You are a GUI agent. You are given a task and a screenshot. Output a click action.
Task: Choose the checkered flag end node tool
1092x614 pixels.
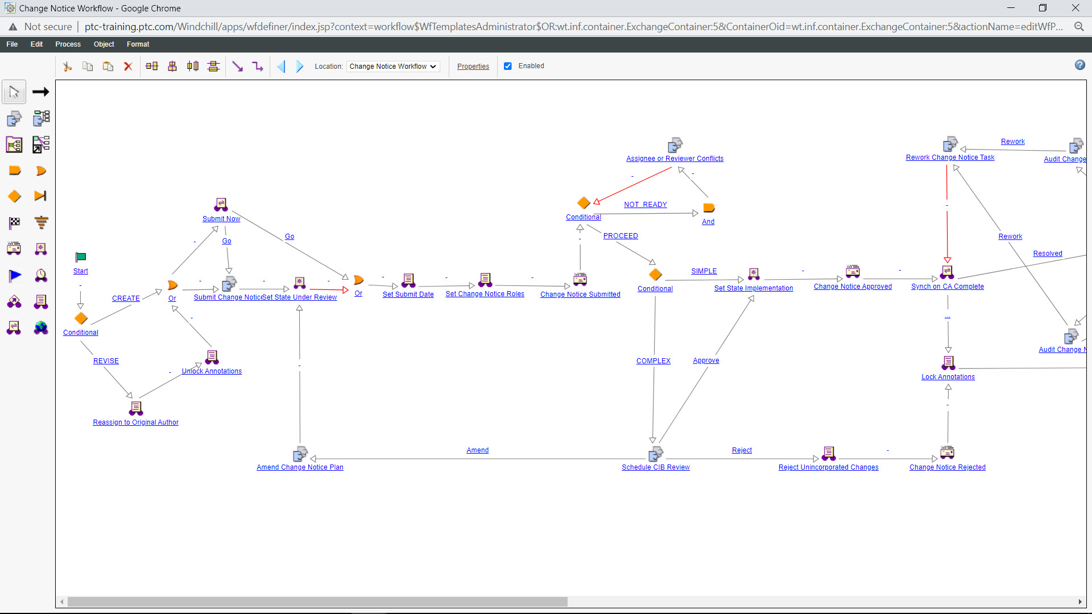coord(14,223)
